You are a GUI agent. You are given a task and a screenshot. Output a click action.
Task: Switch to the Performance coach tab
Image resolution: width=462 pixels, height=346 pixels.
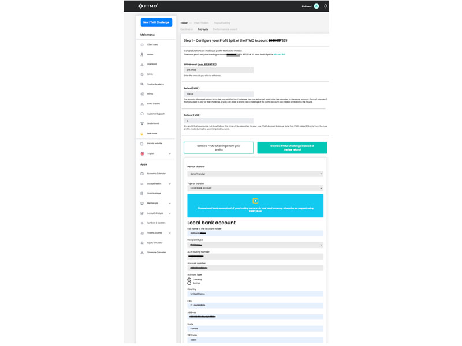225,29
